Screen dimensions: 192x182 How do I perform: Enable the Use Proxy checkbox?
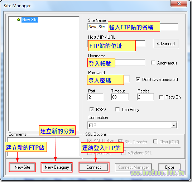[x=117, y=109]
